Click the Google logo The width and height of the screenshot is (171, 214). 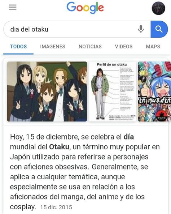[85, 8]
